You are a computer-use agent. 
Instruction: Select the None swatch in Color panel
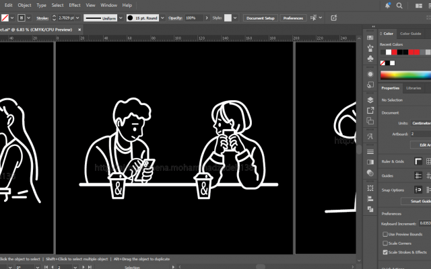[383, 63]
